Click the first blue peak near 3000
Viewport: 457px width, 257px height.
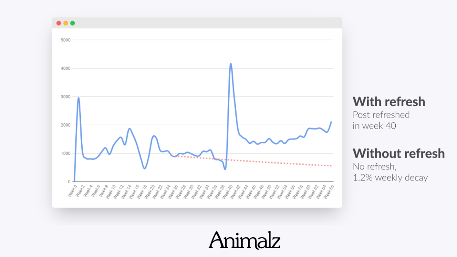tap(78, 98)
